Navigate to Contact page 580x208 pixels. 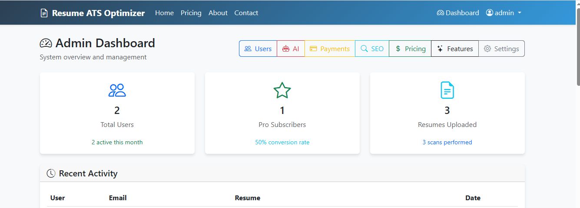(x=246, y=13)
